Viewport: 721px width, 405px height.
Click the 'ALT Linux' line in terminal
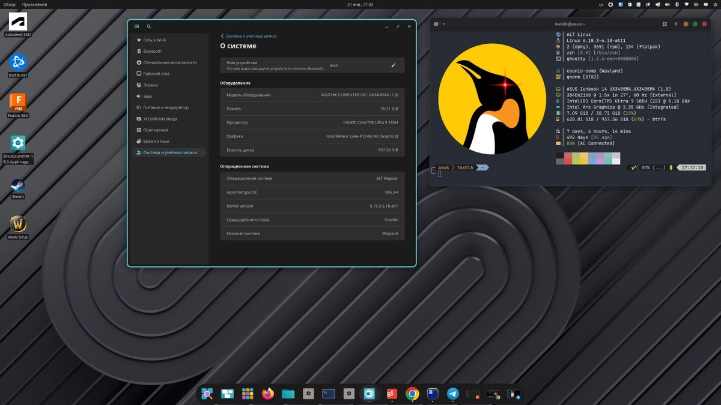(579, 35)
